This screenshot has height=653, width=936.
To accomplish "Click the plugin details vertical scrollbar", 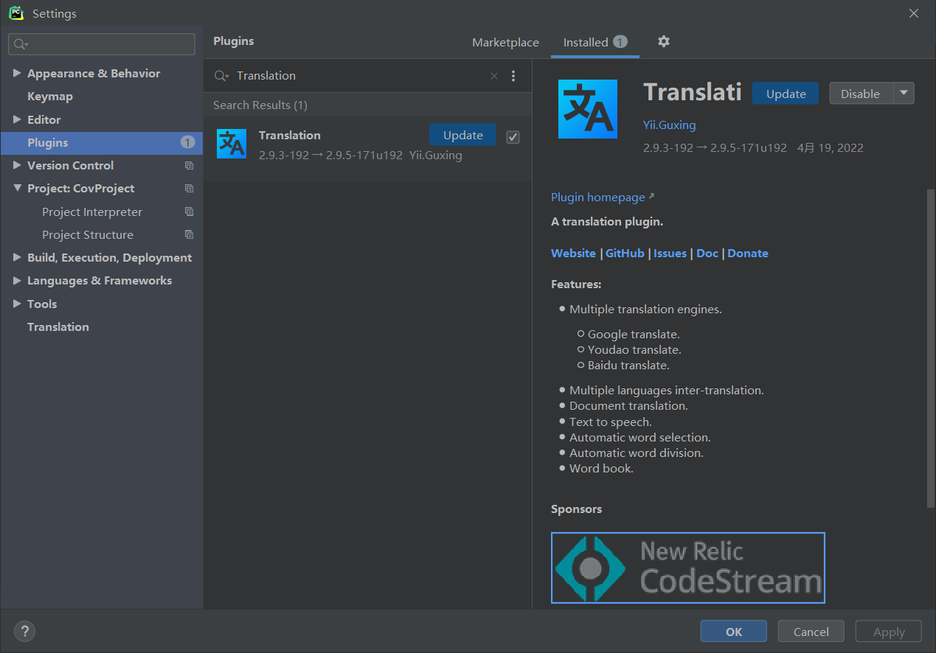I will point(930,348).
